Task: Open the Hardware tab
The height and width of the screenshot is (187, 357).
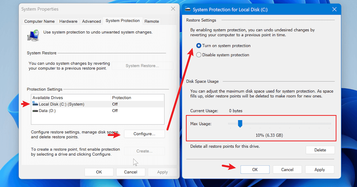Action: (68, 21)
